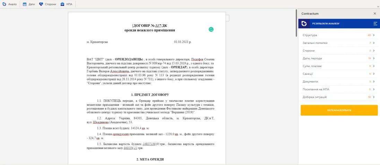Screen dimensions: 380x165
Task: Click the bold word ОРЕНДОДАВЕЦЬ
Action: tap(129, 59)
